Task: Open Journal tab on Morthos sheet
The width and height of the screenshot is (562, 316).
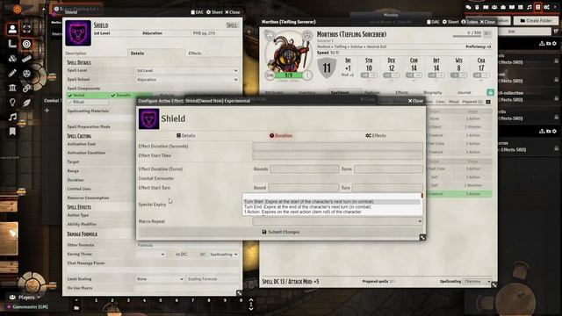Action: point(464,93)
